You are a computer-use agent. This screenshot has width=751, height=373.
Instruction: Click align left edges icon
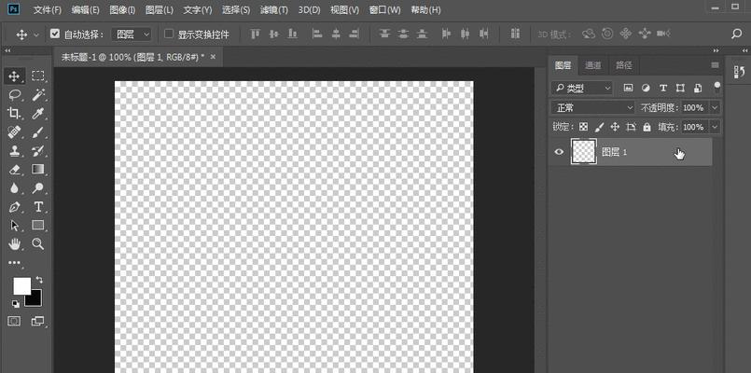click(317, 34)
